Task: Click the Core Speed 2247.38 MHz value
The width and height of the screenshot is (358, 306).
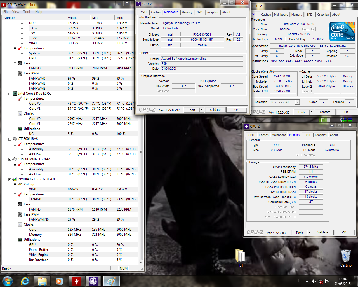Action: coord(283,76)
